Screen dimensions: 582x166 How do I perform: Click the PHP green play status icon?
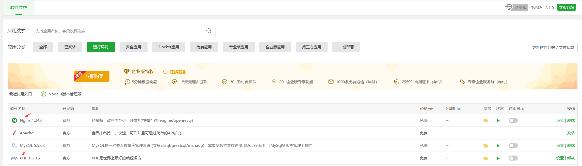tap(498, 158)
